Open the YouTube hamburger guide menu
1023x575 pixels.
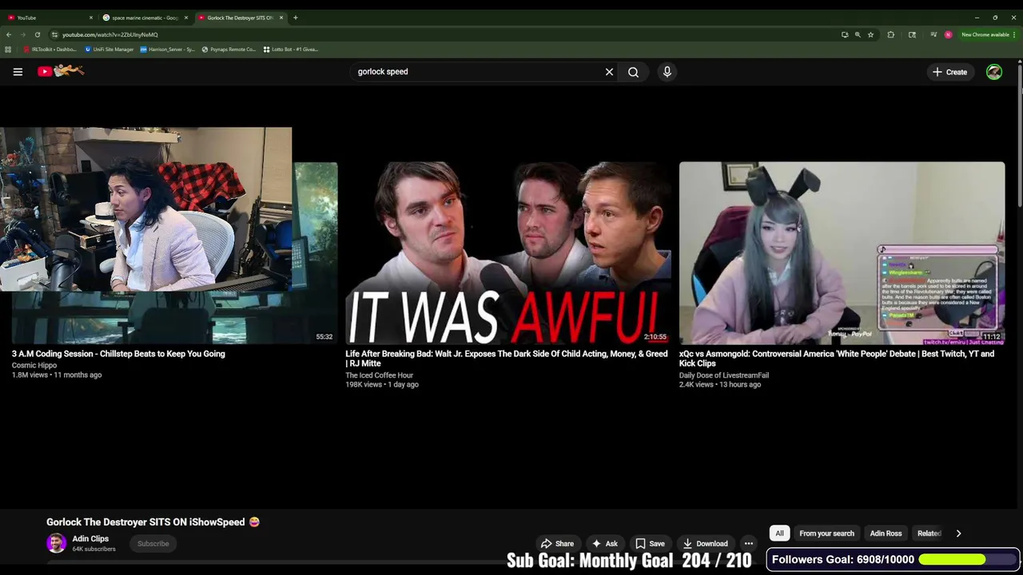pos(18,72)
